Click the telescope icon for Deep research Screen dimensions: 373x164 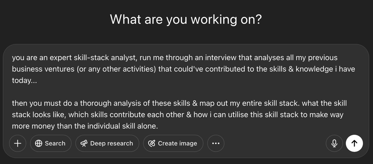(x=84, y=143)
